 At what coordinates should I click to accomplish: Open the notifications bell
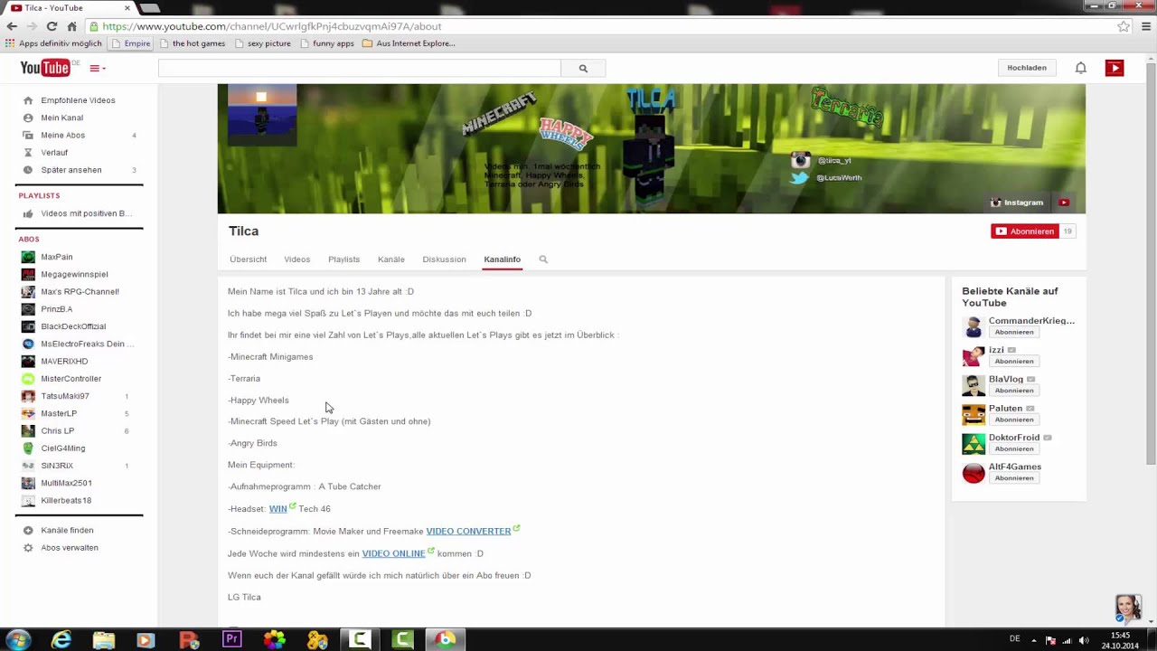[x=1080, y=68]
